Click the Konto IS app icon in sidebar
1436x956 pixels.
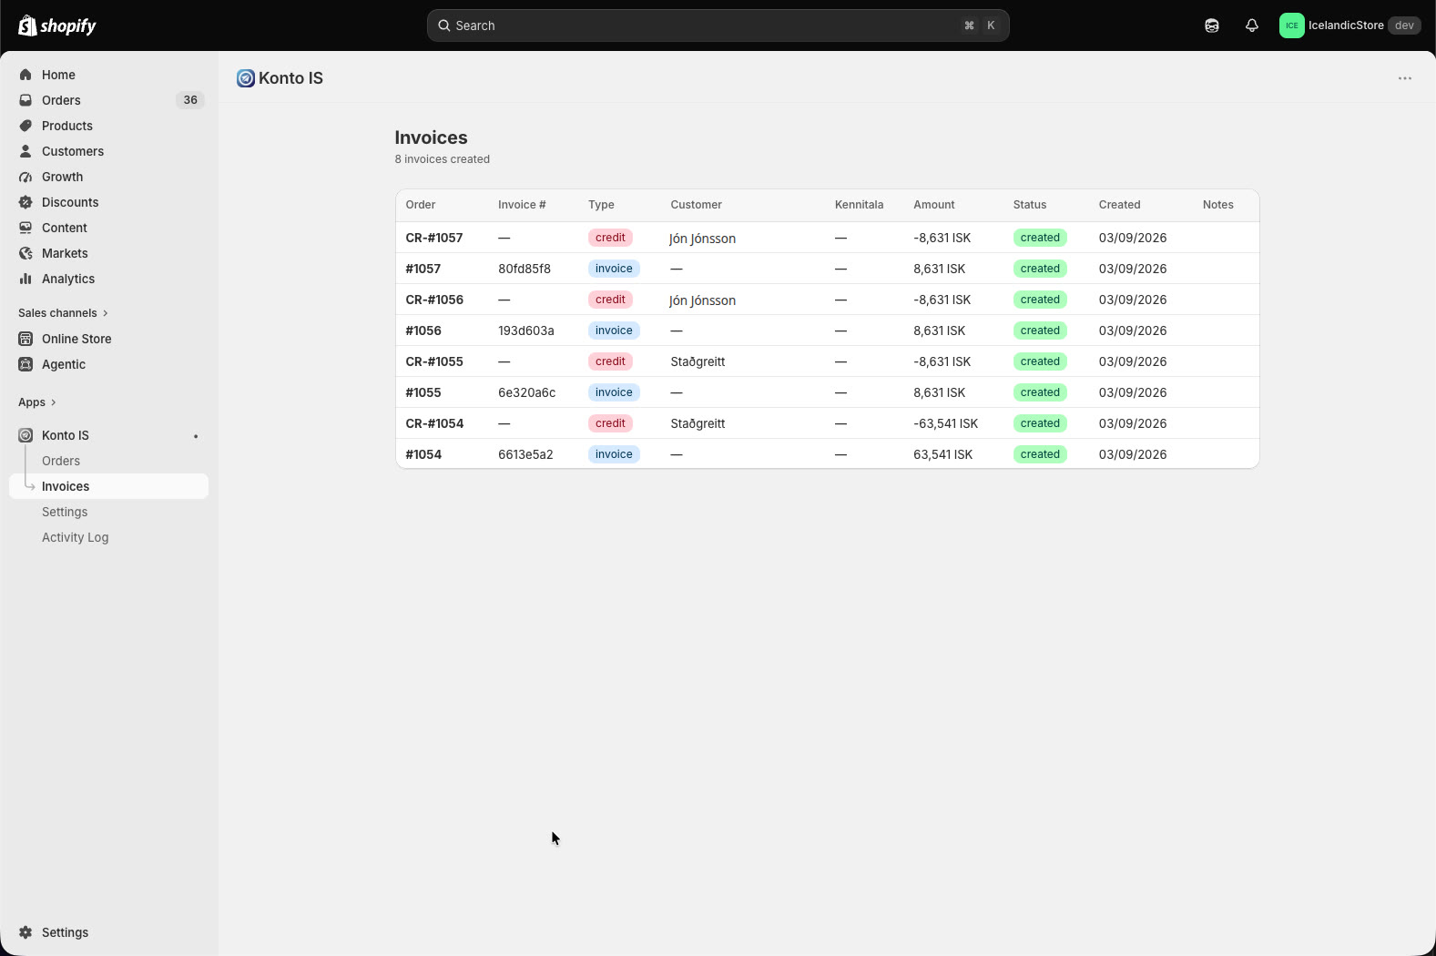click(x=25, y=435)
